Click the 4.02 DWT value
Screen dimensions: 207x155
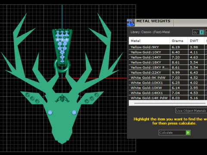pyautogui.click(x=194, y=83)
